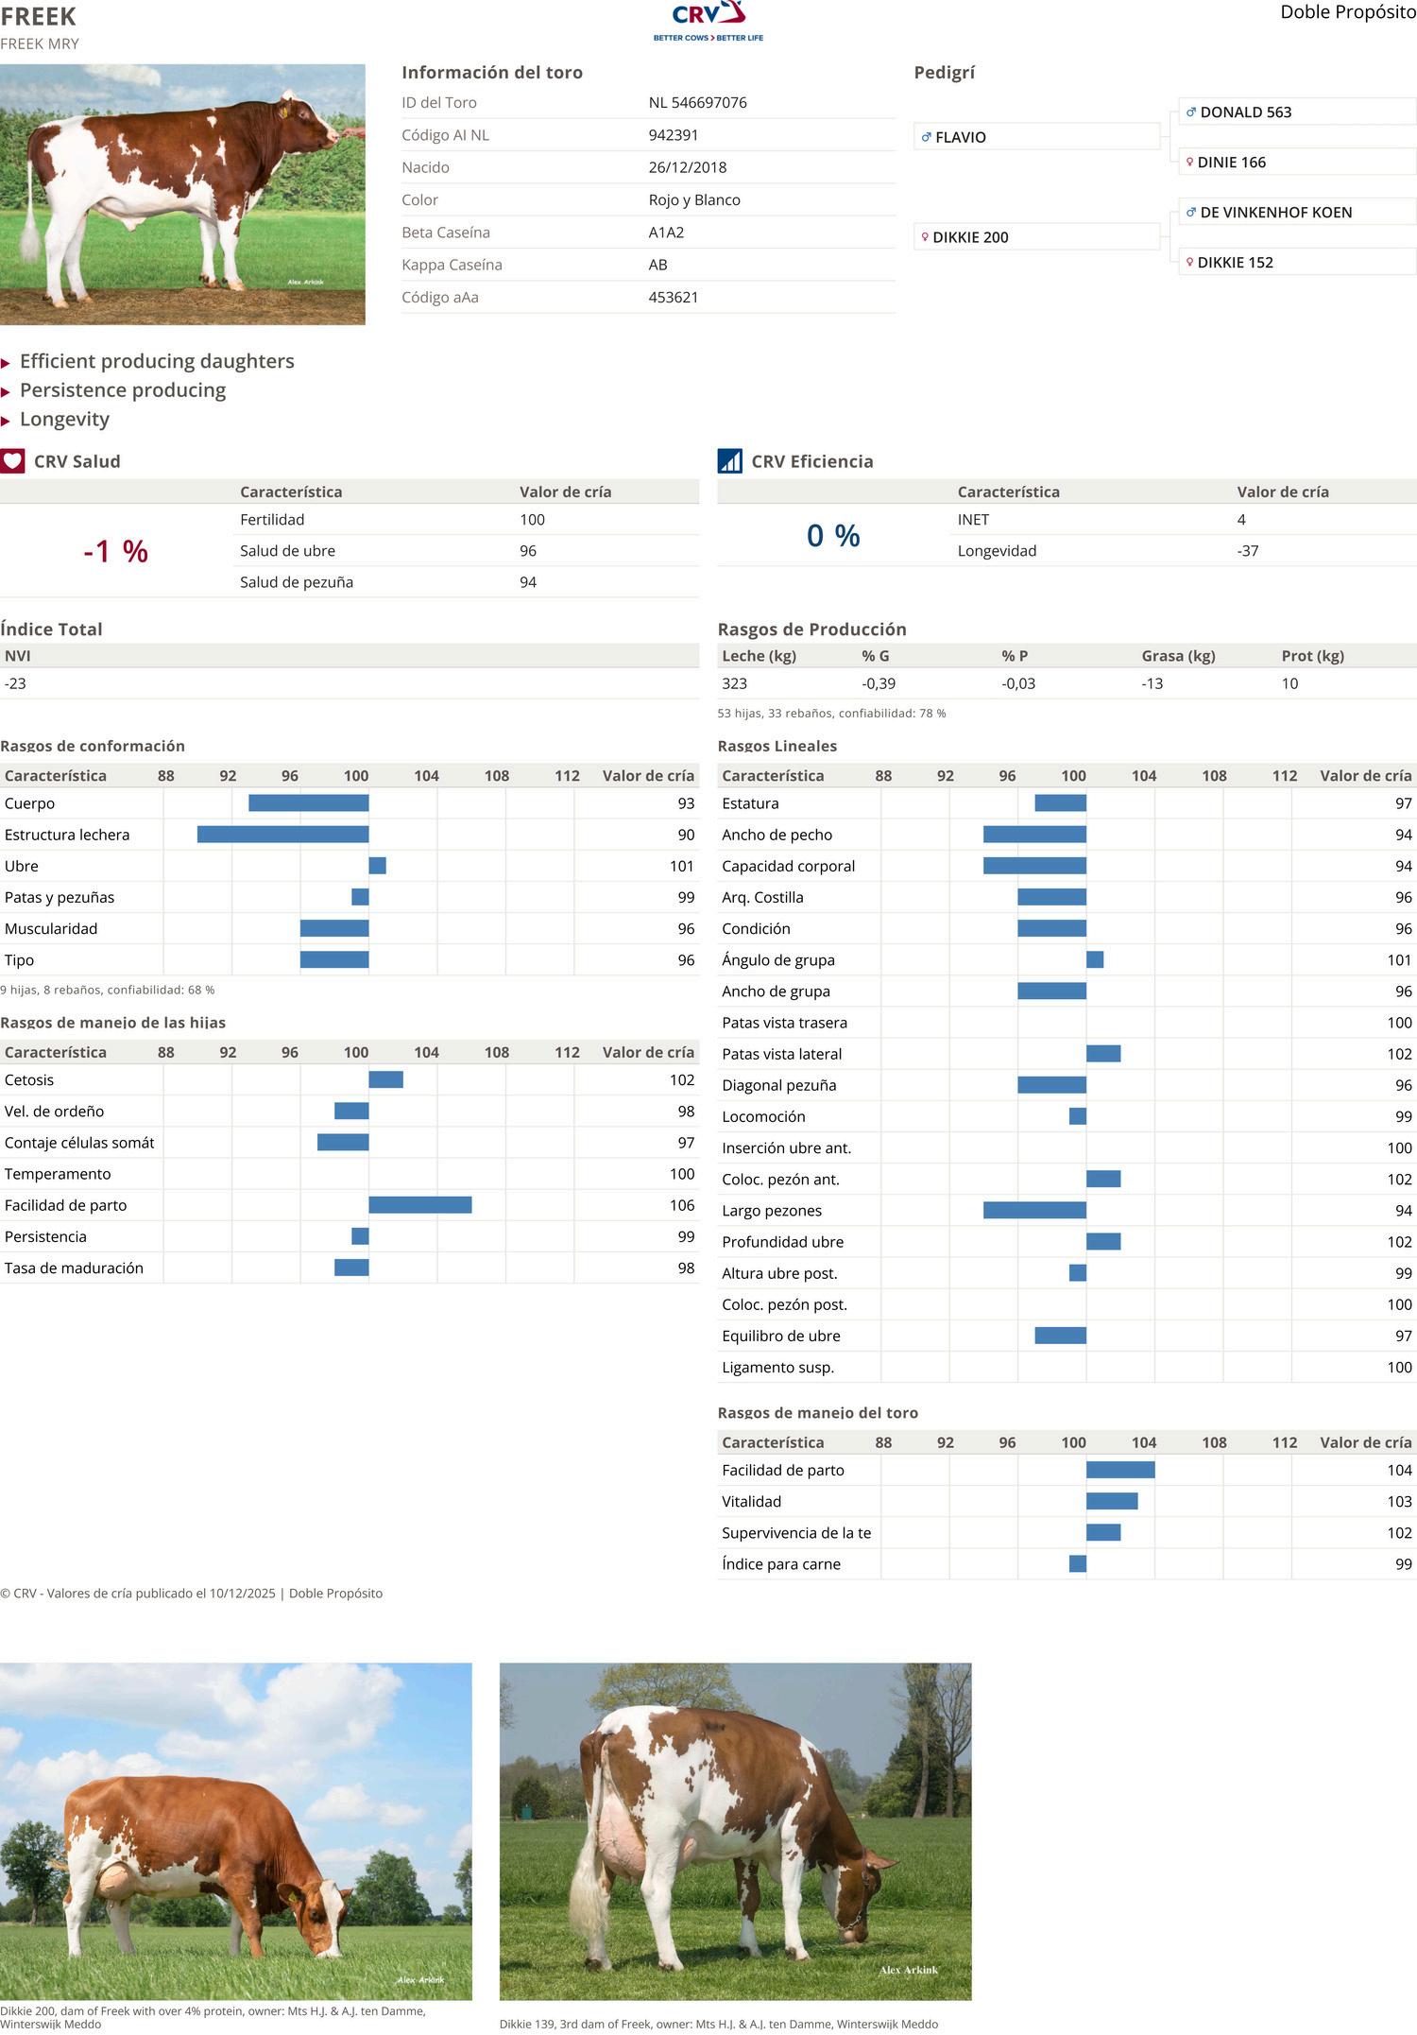The height and width of the screenshot is (2035, 1417).
Task: Click the Beta Caseína value A1A2
Action: [666, 233]
